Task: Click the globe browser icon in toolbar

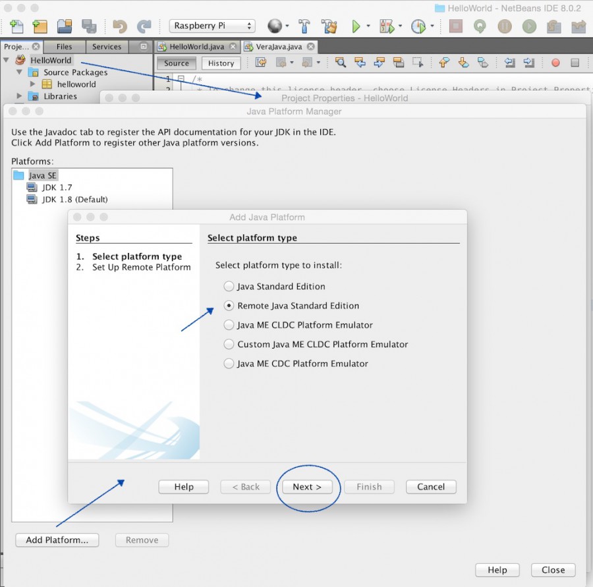Action: 275,26
